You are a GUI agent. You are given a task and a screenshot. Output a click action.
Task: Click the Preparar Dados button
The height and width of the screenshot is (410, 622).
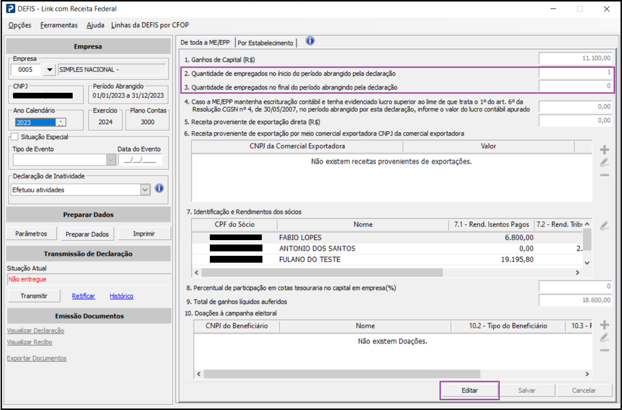pos(87,234)
